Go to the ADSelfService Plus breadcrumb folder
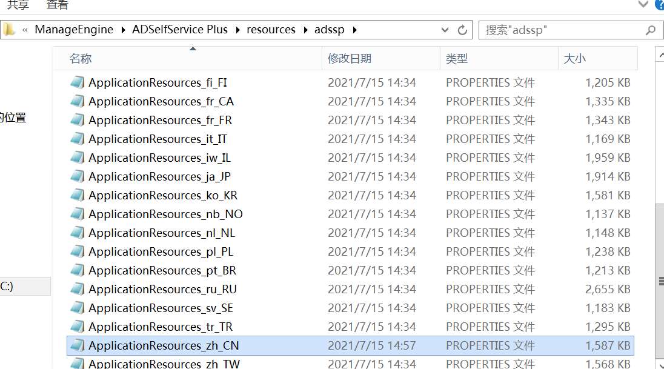 click(180, 30)
